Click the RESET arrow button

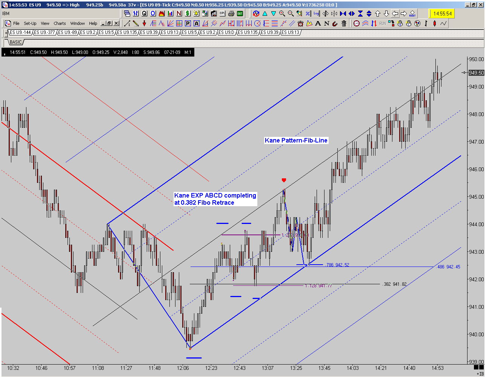point(412,14)
